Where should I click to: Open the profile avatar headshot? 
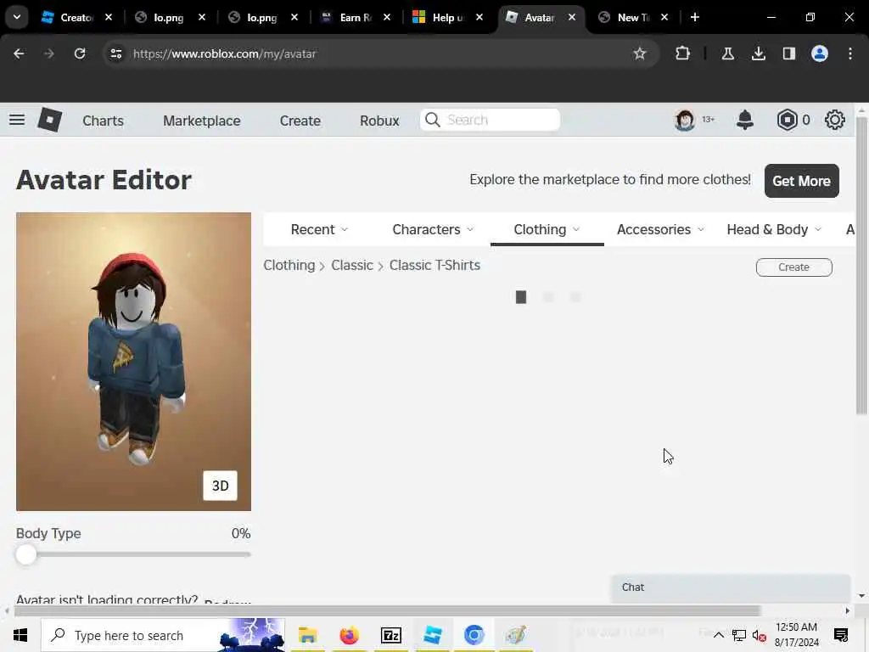click(685, 120)
